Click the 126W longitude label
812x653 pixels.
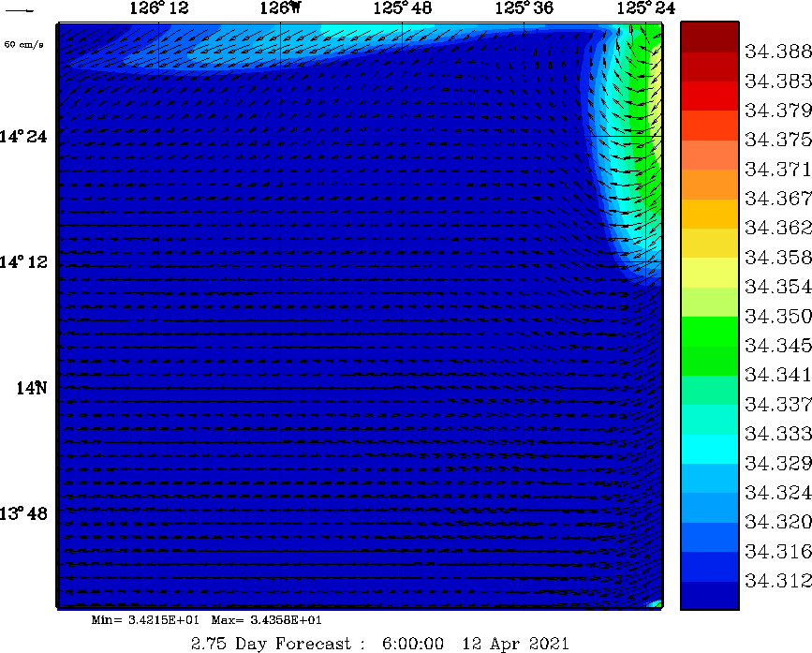pos(280,7)
